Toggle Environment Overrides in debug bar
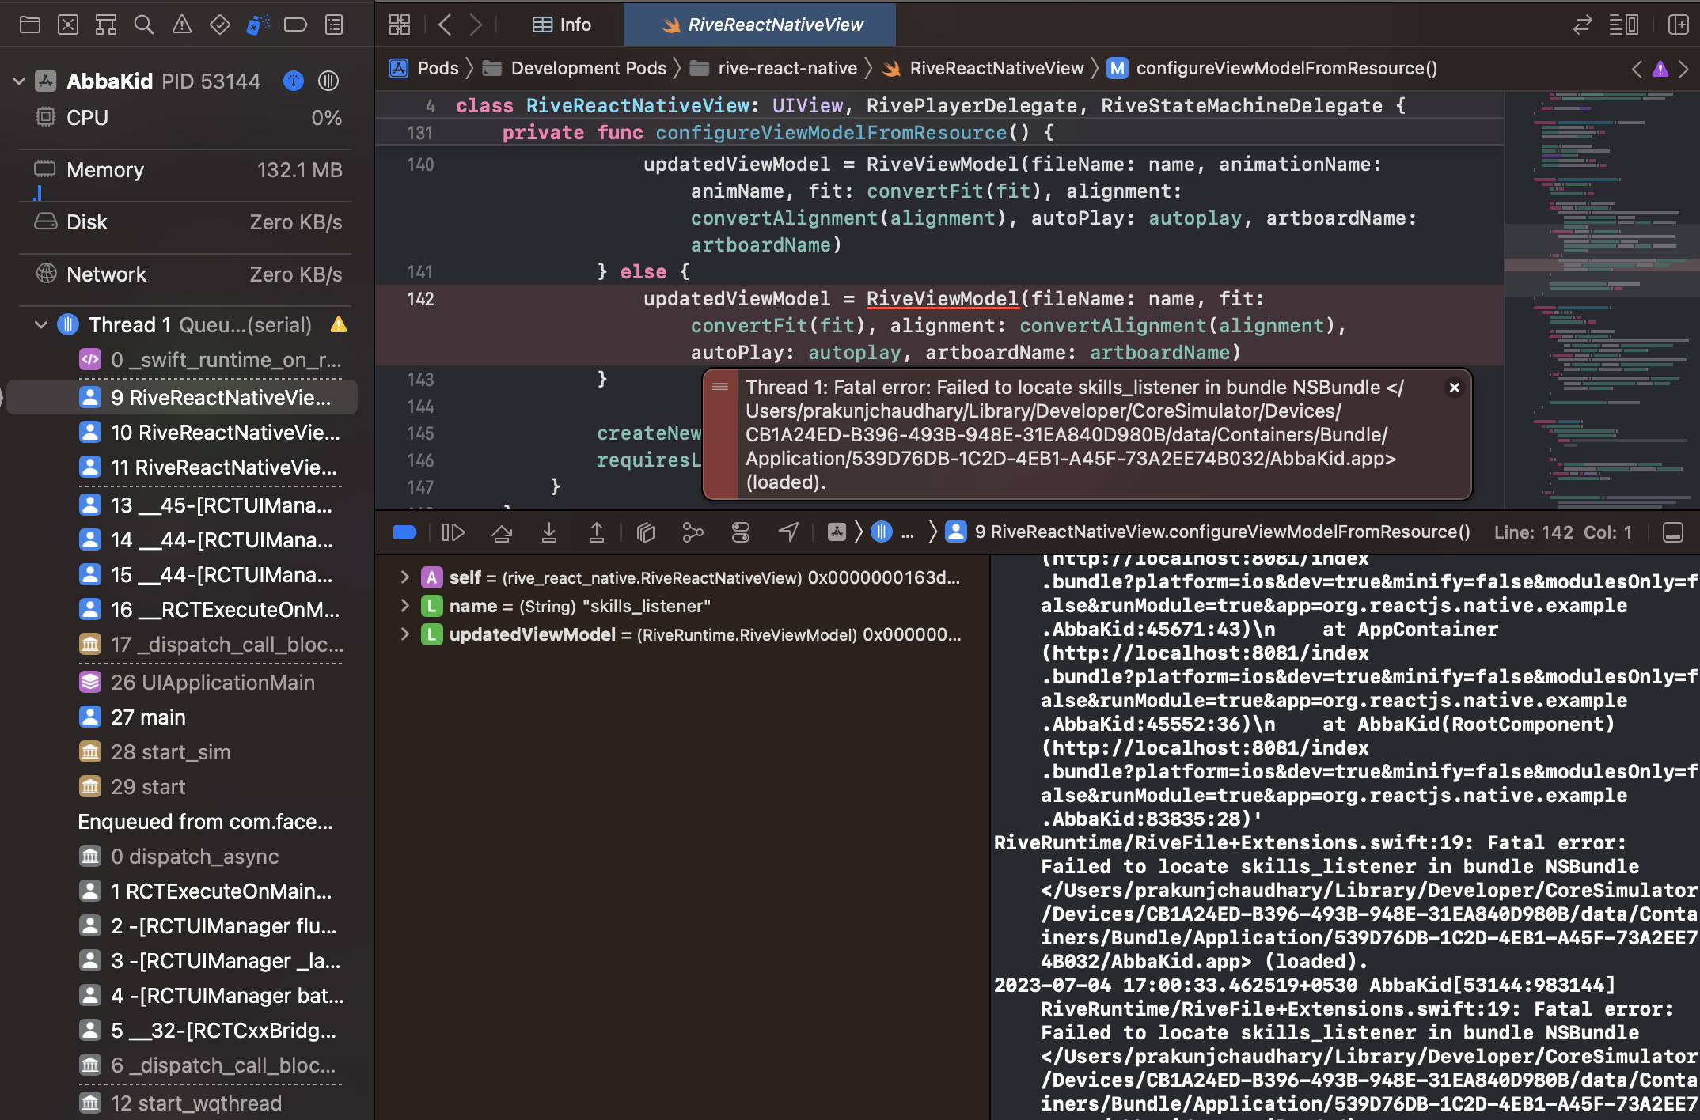Screen dimensions: 1700x1120 (x=740, y=532)
